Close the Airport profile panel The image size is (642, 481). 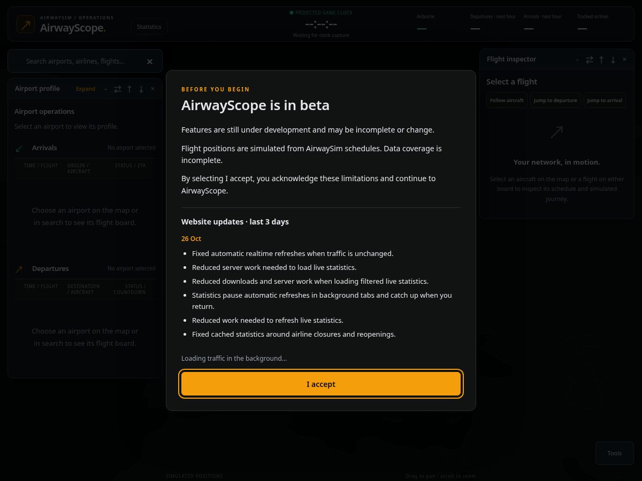(x=153, y=89)
